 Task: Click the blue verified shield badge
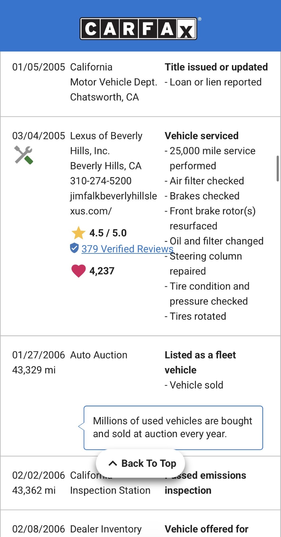(x=74, y=248)
